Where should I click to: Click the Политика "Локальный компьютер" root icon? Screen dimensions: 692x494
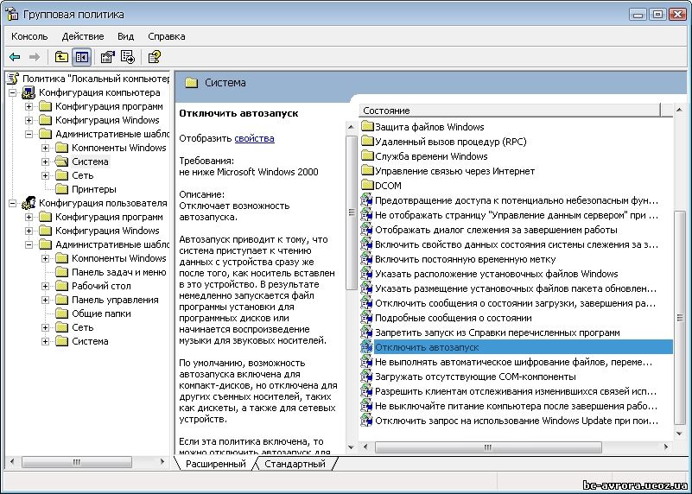(x=13, y=79)
